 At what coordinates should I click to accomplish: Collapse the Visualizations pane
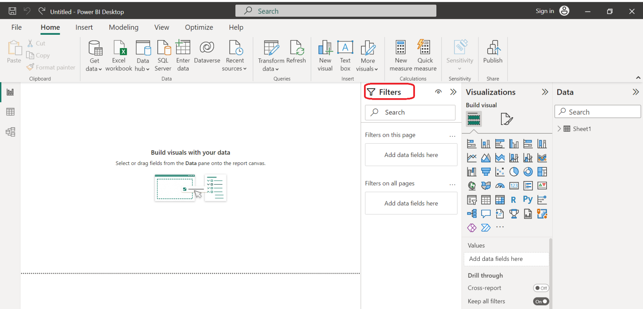coord(545,92)
